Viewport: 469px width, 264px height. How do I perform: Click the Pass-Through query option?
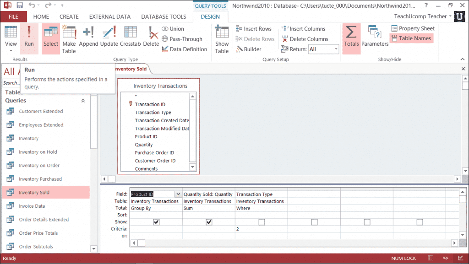[x=182, y=39]
